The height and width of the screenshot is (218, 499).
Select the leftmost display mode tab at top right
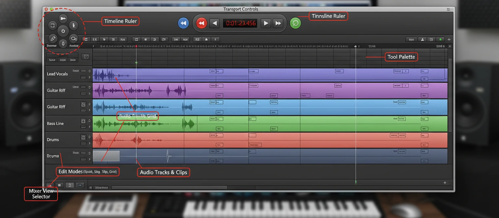tap(411, 39)
